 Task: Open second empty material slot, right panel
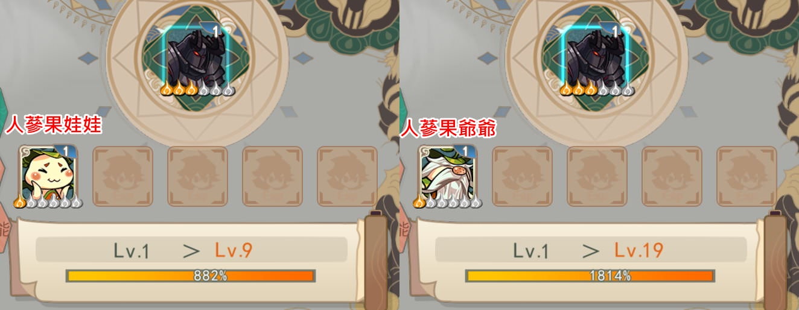[522, 176]
